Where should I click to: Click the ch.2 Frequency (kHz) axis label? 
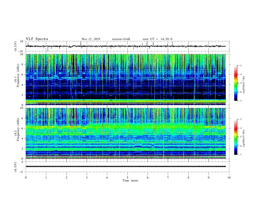click(x=17, y=129)
